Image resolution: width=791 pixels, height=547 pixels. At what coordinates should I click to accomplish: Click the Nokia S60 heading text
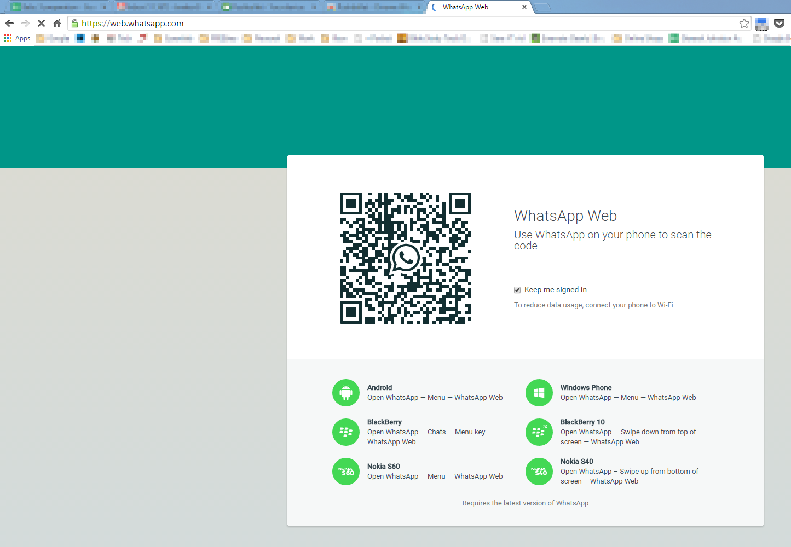click(x=383, y=467)
